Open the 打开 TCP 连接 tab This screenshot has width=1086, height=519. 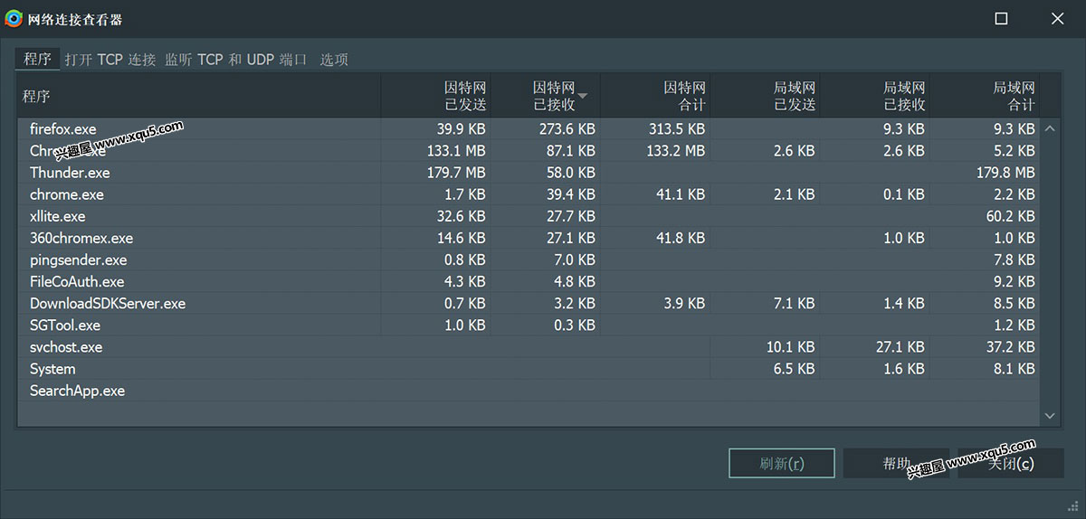click(x=110, y=60)
